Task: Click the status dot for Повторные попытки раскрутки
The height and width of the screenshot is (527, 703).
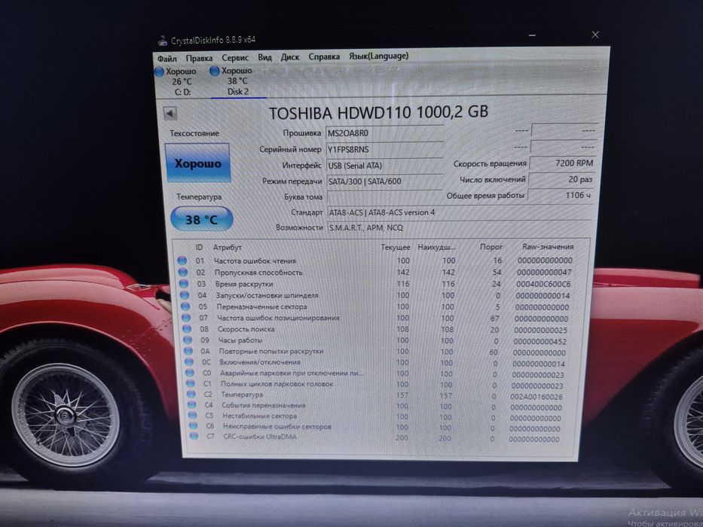Action: 189,351
